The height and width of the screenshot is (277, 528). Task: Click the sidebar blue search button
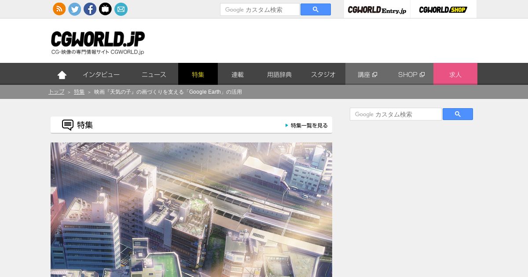click(458, 114)
